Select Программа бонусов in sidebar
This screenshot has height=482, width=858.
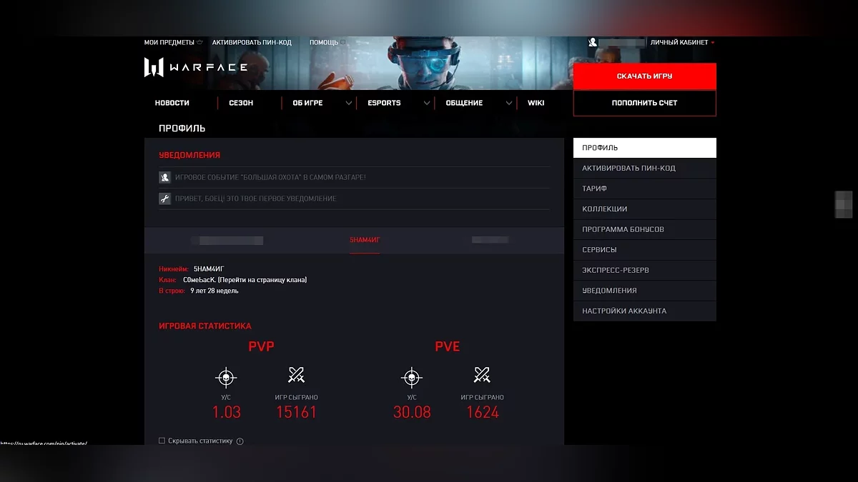[645, 229]
